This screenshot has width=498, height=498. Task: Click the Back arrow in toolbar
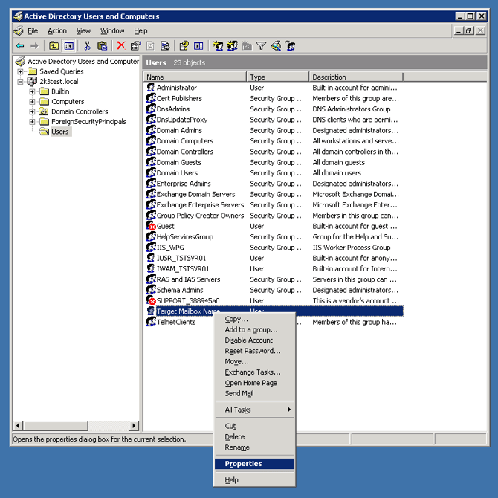coord(20,46)
